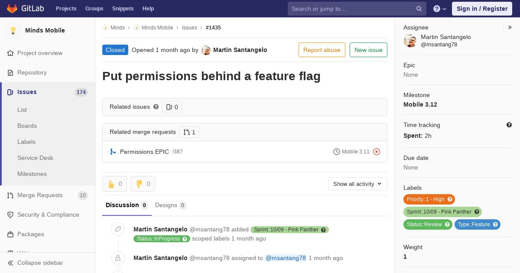Click the Repository sidebar icon
The image size is (520, 273).
(10, 72)
